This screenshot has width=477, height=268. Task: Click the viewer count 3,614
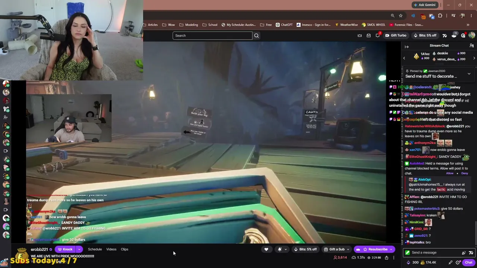tap(340, 258)
